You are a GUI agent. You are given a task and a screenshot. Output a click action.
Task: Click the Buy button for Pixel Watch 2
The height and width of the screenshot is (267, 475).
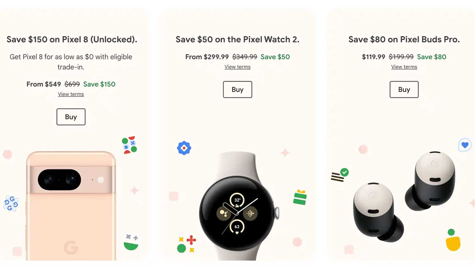tap(237, 90)
